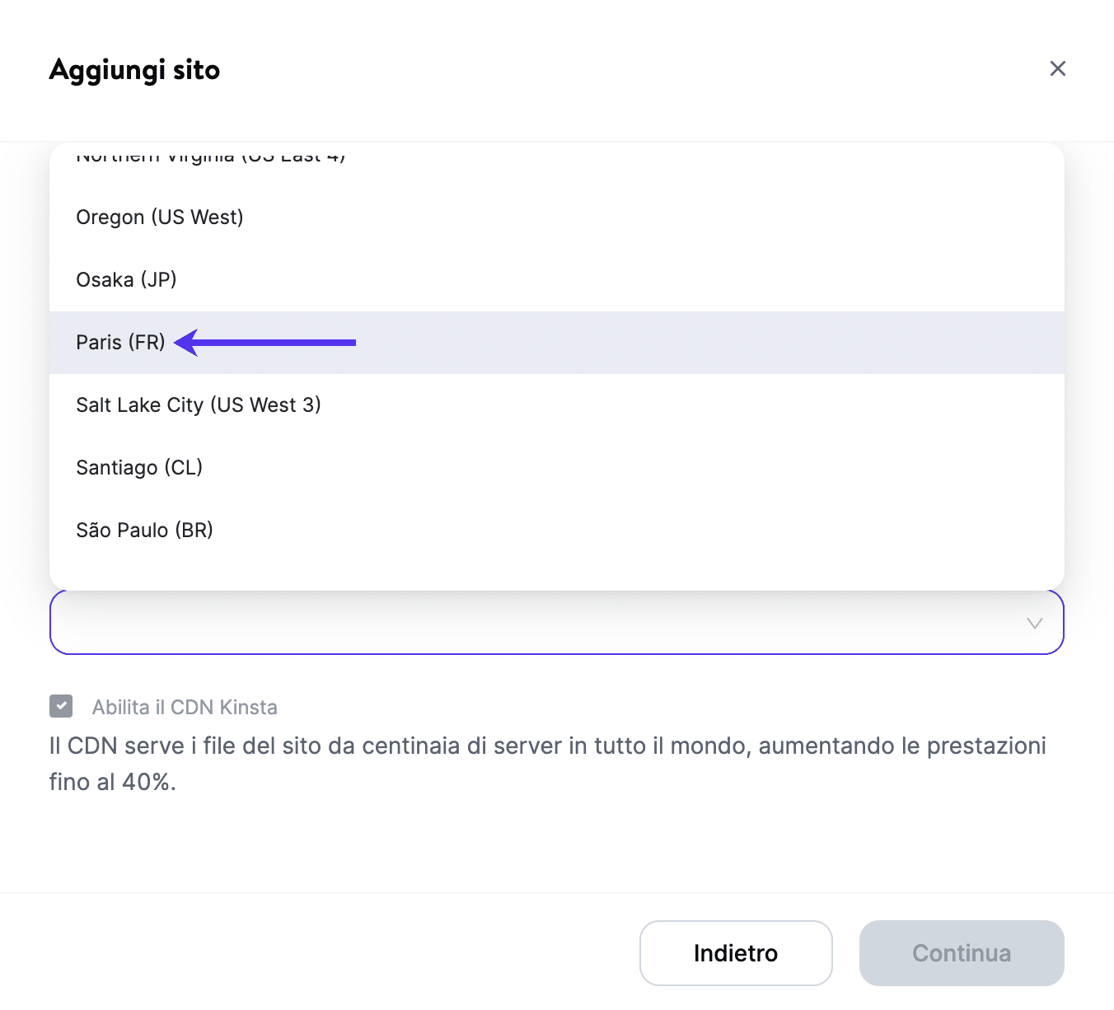The image size is (1114, 1010).
Task: Close the Aggiungi sito dialog
Action: coord(1057,68)
